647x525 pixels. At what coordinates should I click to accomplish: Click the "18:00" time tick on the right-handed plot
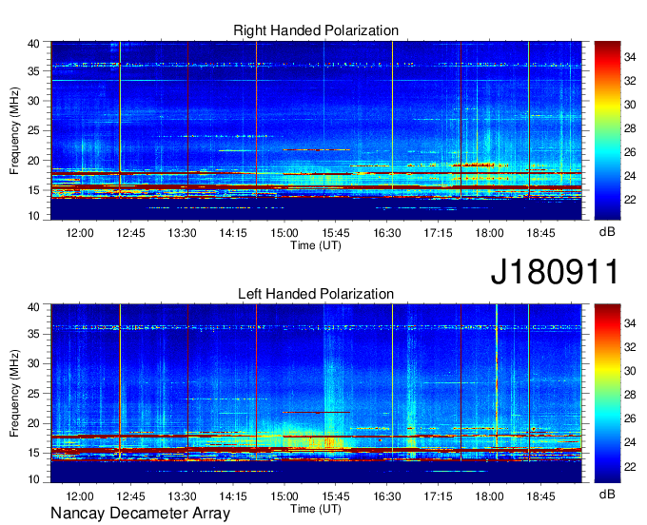tap(489, 233)
